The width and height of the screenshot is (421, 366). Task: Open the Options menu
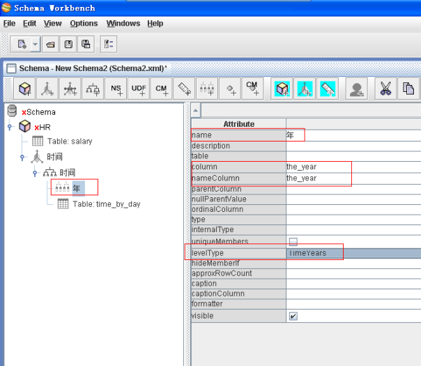click(84, 24)
